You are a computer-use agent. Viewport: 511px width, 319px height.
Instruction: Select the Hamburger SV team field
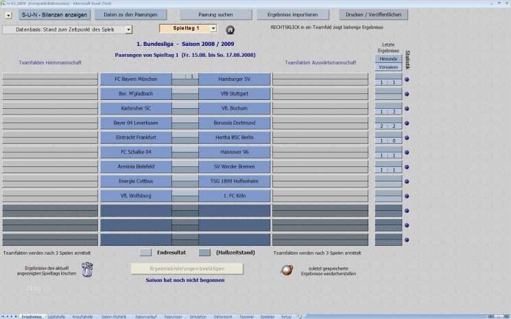(235, 79)
